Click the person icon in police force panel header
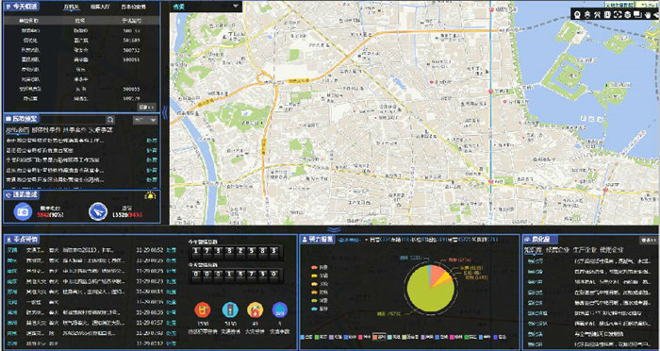This screenshot has width=660, height=351. (x=305, y=240)
